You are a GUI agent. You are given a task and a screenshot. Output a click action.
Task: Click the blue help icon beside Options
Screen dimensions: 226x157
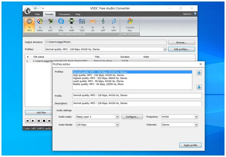click(195, 14)
